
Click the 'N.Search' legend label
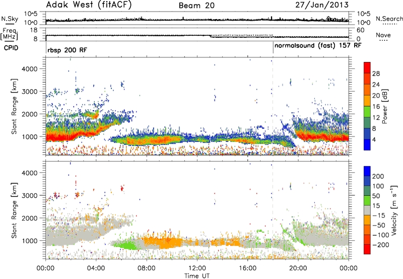point(389,19)
